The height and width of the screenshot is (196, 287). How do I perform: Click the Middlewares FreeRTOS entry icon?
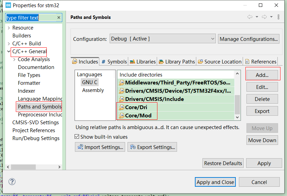(121, 83)
